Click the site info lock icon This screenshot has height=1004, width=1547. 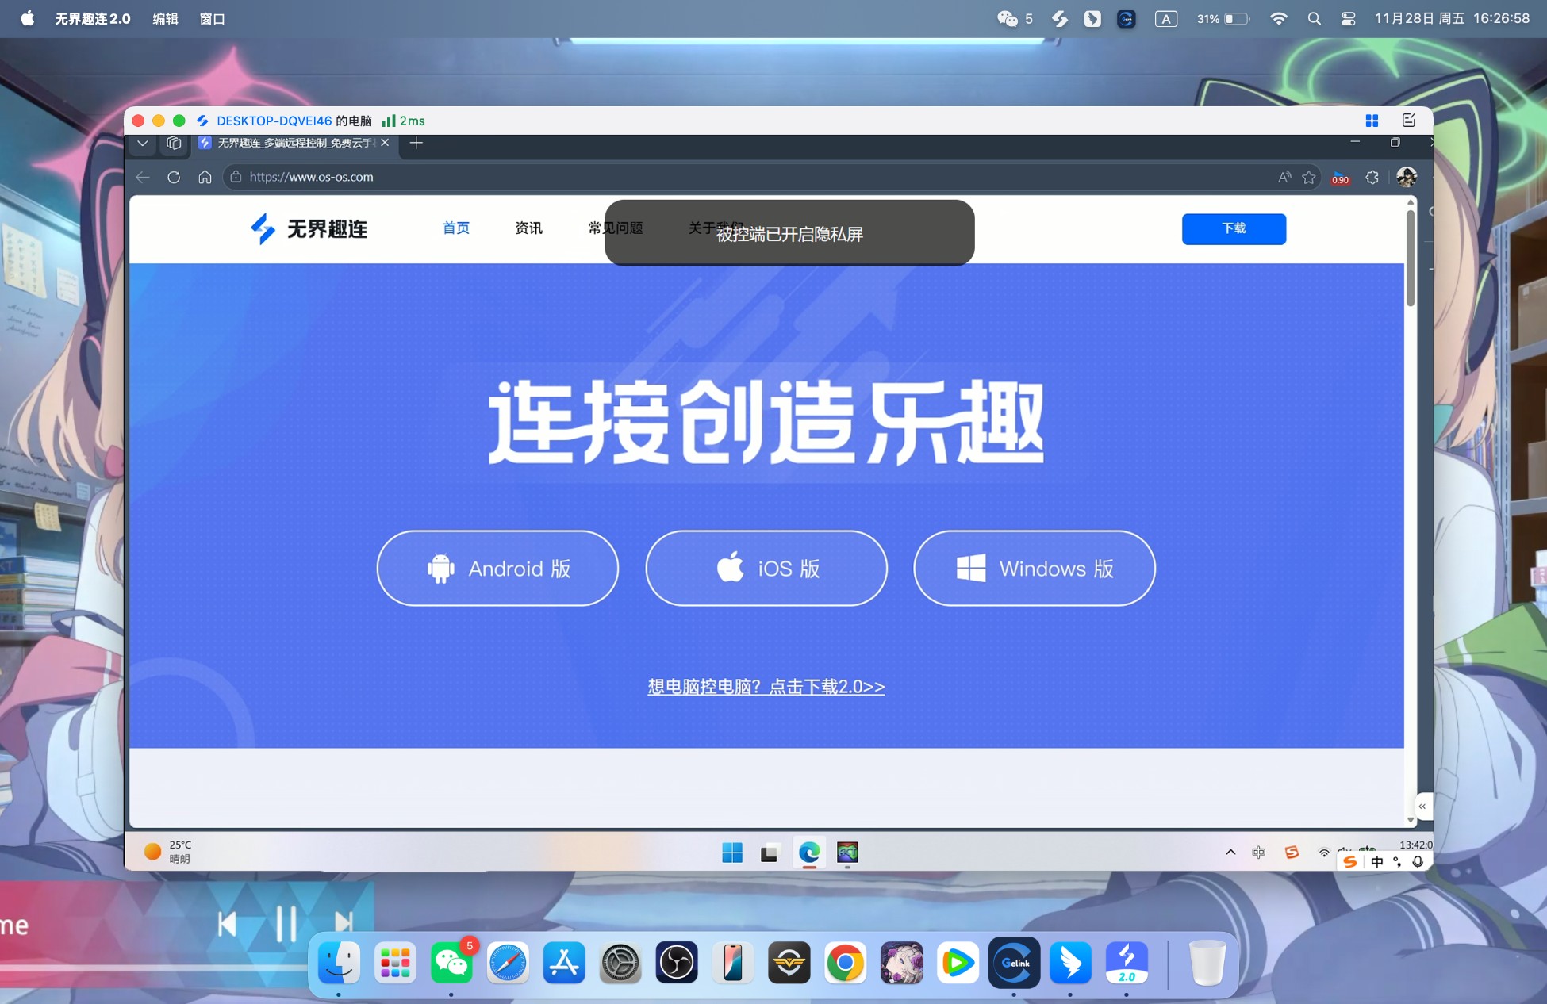click(236, 177)
